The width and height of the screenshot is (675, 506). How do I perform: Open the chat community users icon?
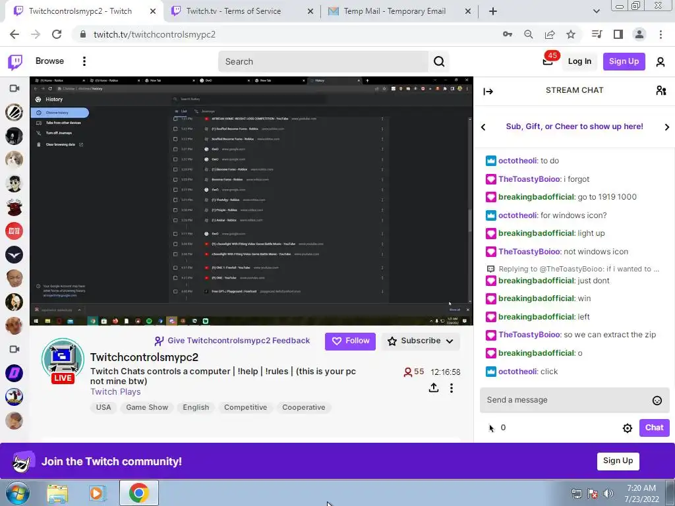click(661, 90)
